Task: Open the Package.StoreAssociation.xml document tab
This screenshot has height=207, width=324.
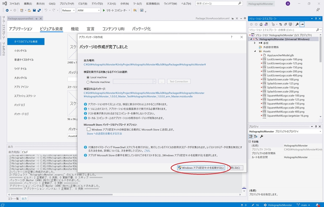Action: pos(212,18)
